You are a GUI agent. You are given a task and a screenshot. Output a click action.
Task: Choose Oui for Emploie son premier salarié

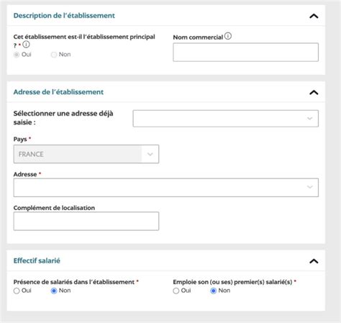[176, 291]
